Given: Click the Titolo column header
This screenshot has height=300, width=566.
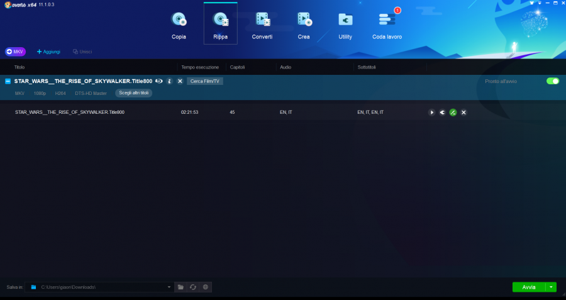Looking at the screenshot, I should (x=19, y=67).
